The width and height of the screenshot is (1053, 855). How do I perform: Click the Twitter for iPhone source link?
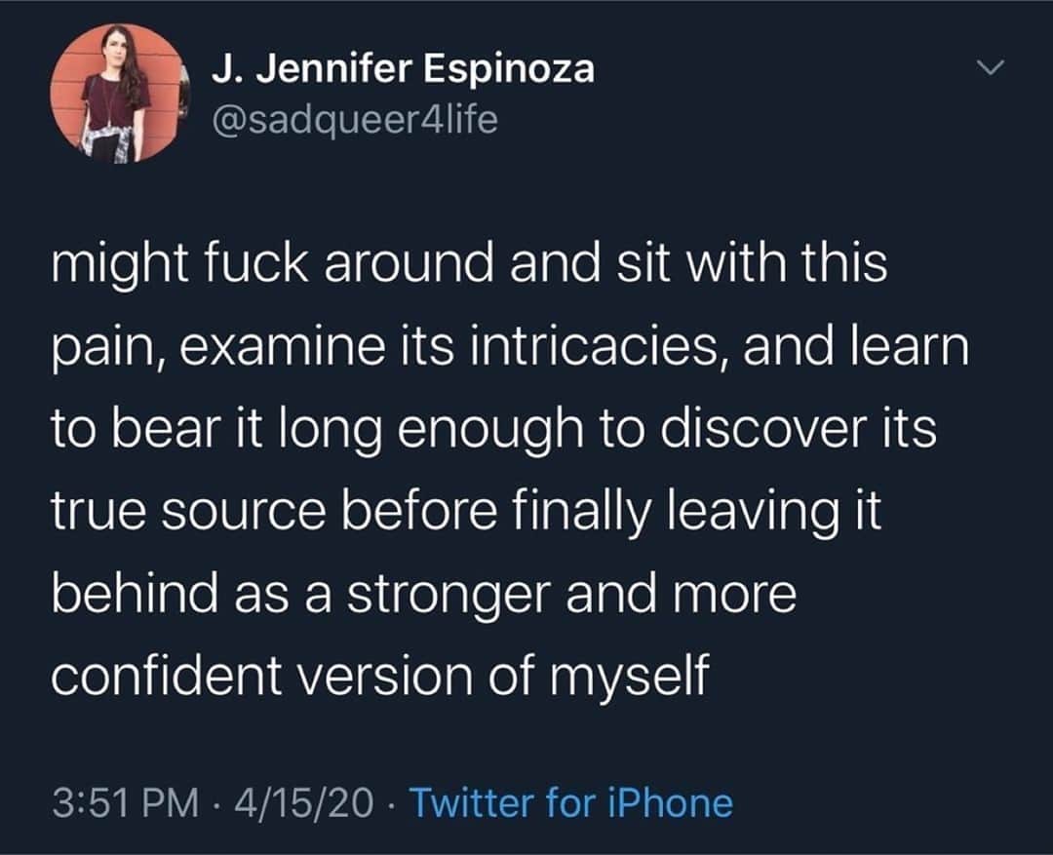tap(570, 802)
